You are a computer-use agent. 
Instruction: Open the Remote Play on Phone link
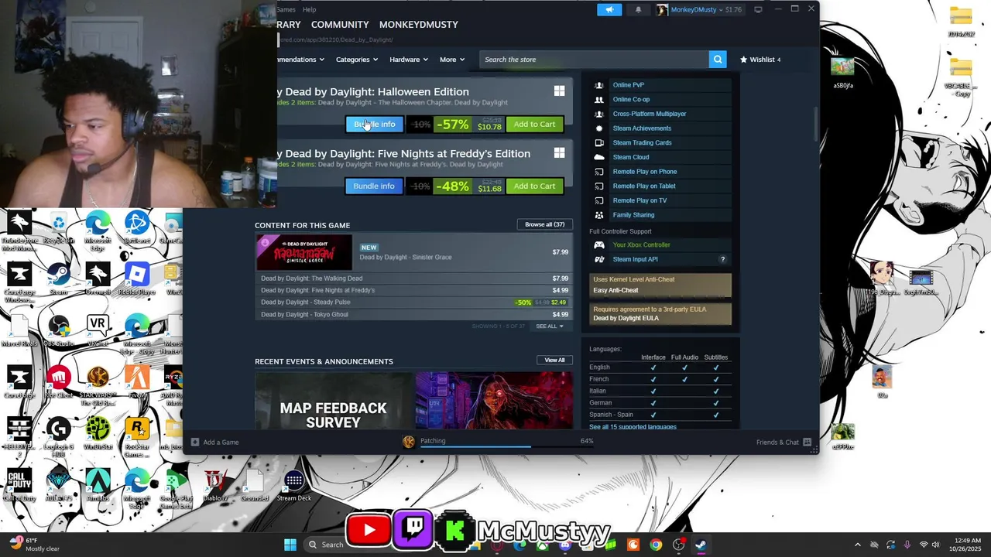pyautogui.click(x=644, y=172)
